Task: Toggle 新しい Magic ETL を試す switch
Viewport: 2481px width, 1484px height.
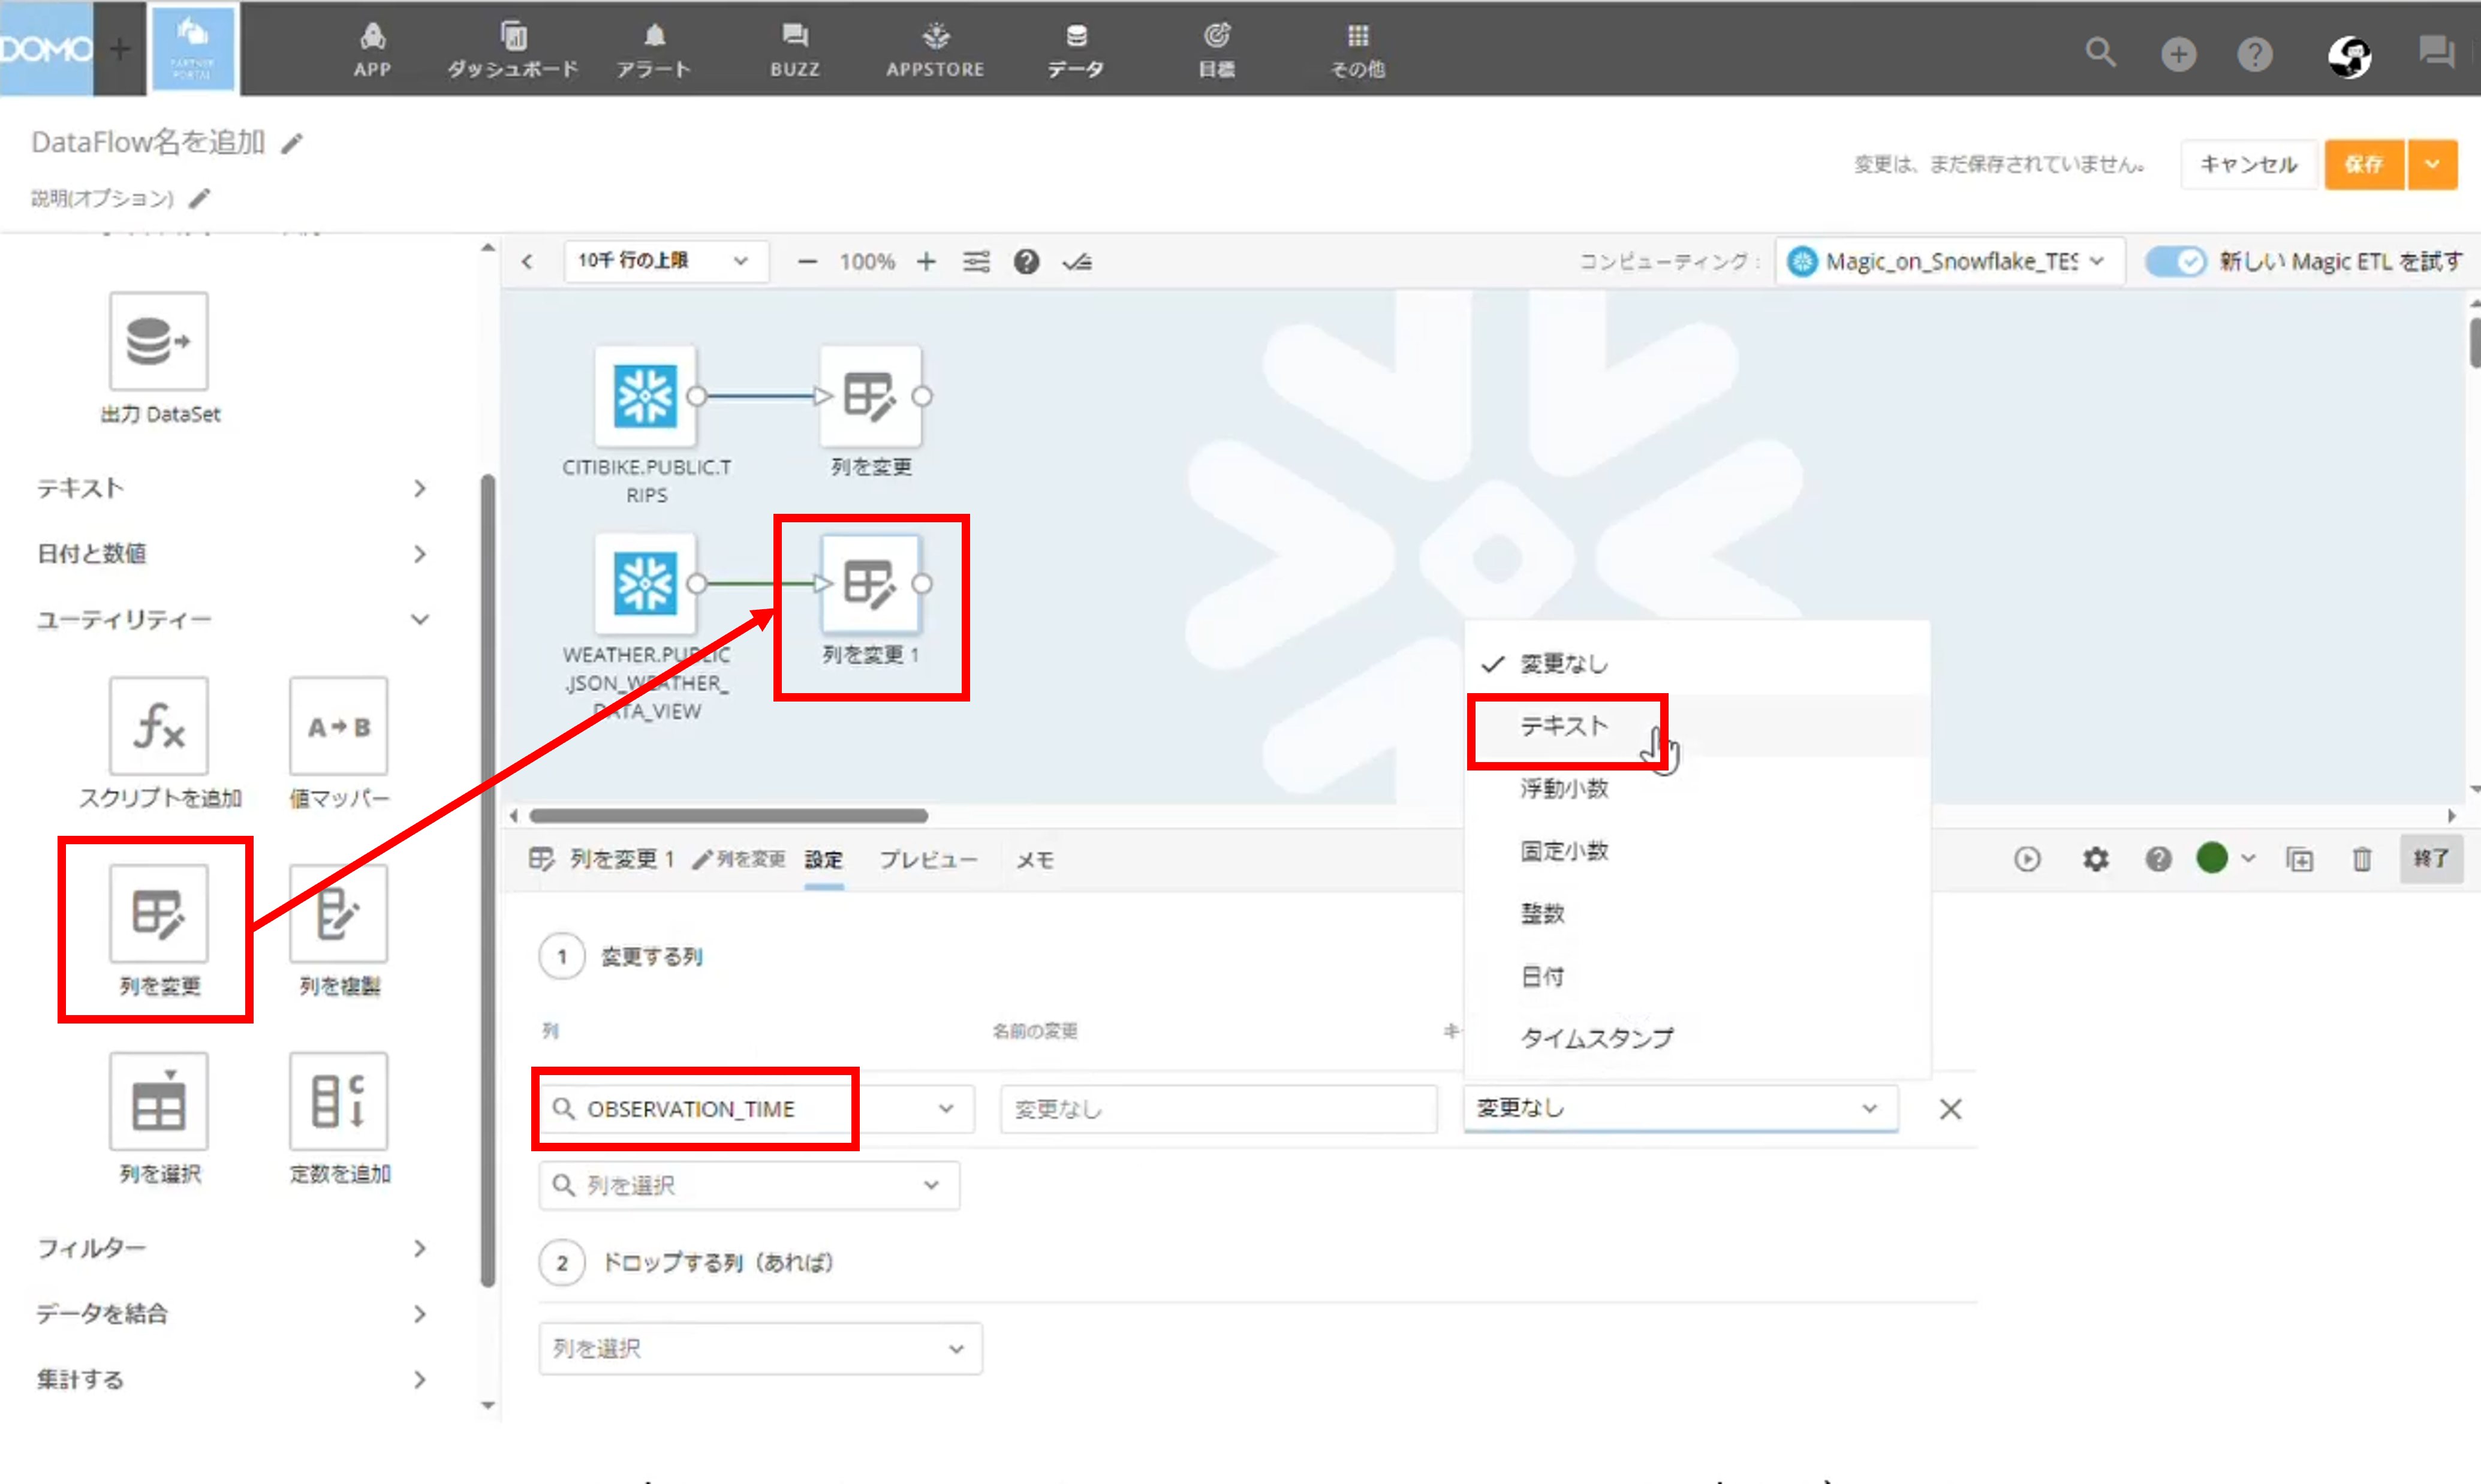Action: [2175, 262]
